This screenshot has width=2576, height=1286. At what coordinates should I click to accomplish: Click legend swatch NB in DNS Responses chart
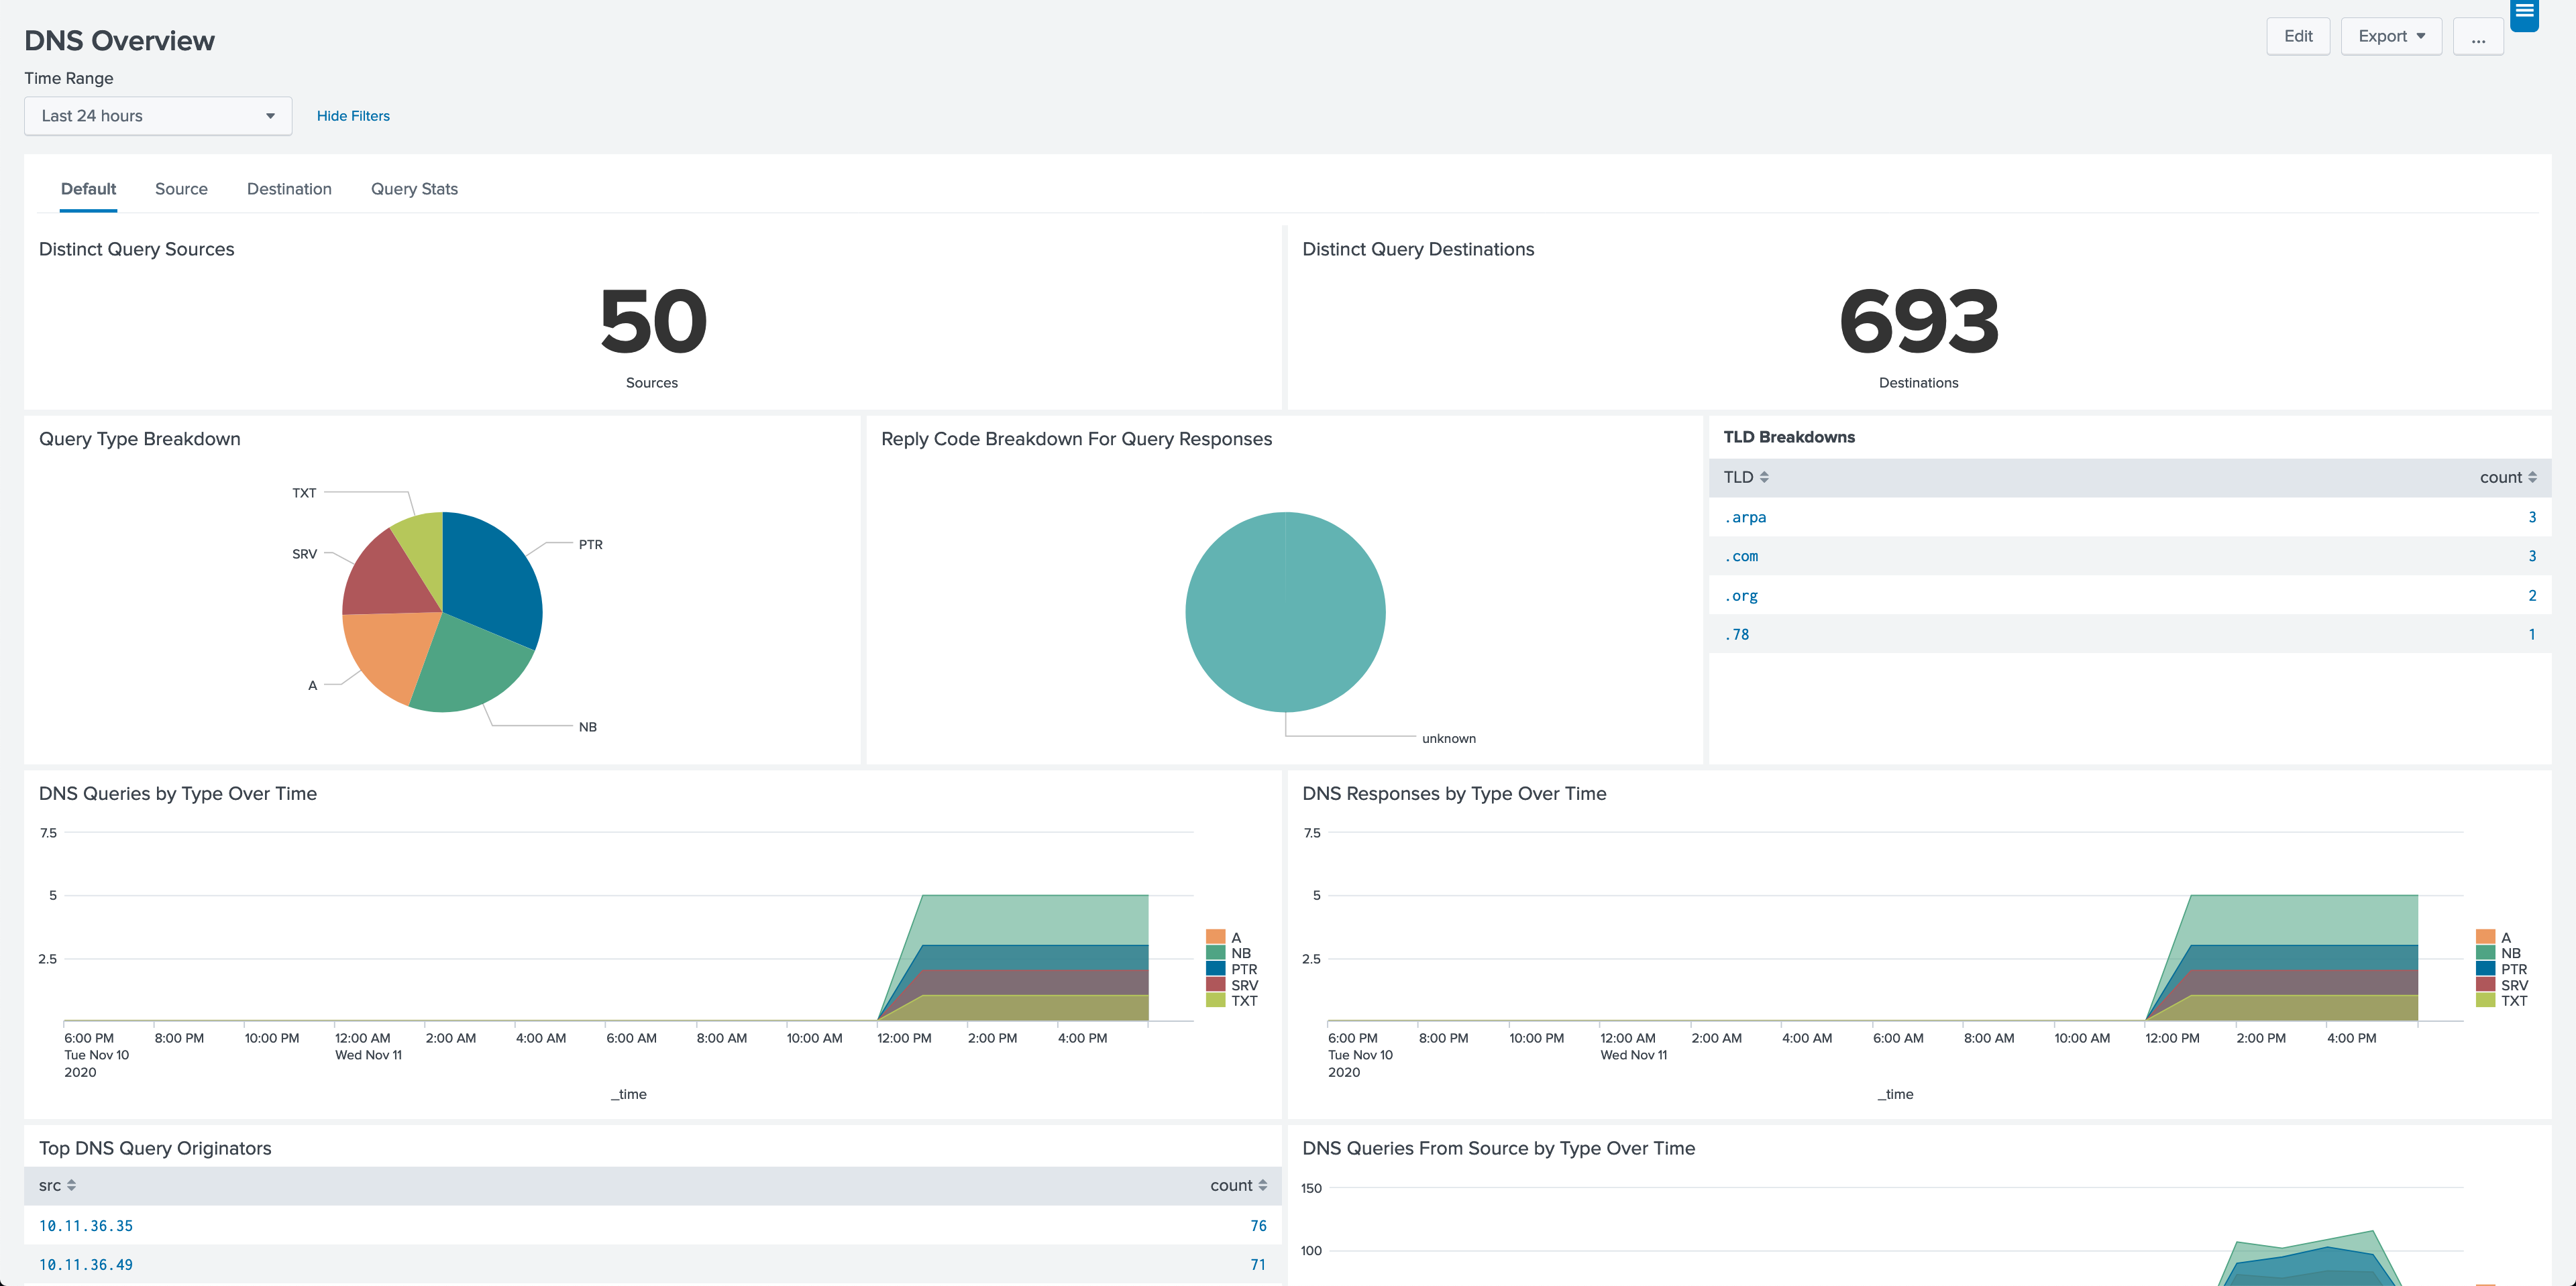tap(2485, 953)
